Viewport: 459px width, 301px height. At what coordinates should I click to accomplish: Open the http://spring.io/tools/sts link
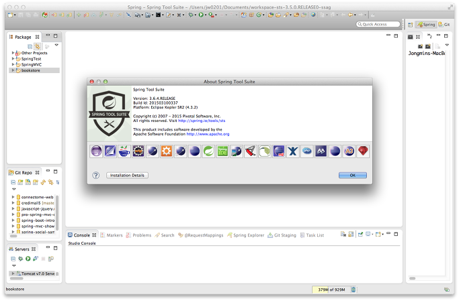(x=202, y=121)
